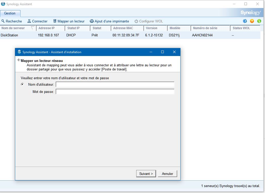The width and height of the screenshot is (265, 193).
Task: Click the green info icon
Action: click(x=259, y=21)
